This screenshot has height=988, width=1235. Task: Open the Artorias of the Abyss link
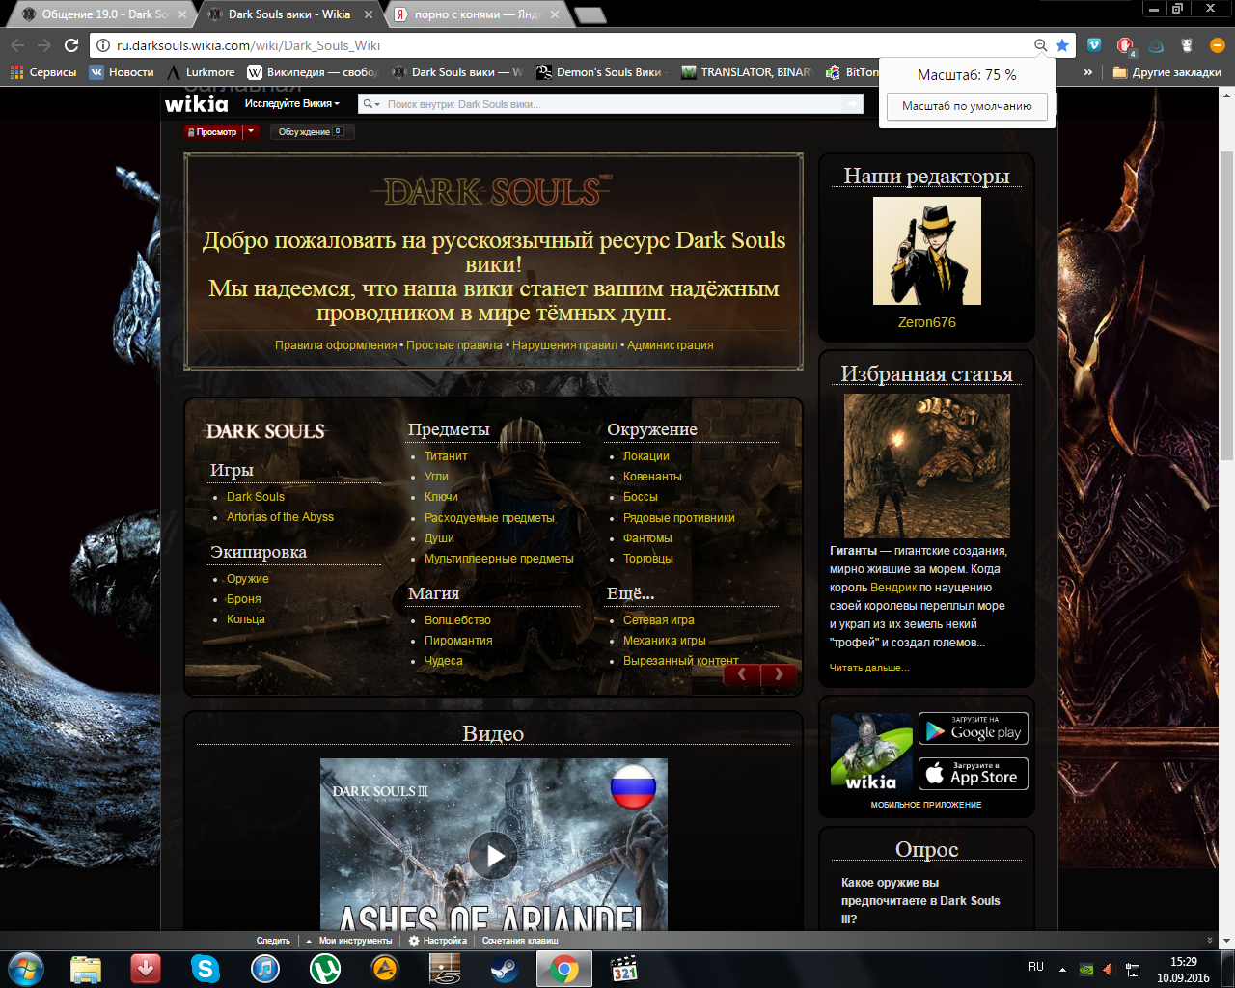point(280,517)
